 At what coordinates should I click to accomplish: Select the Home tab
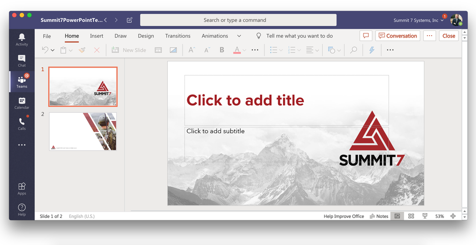tap(72, 36)
